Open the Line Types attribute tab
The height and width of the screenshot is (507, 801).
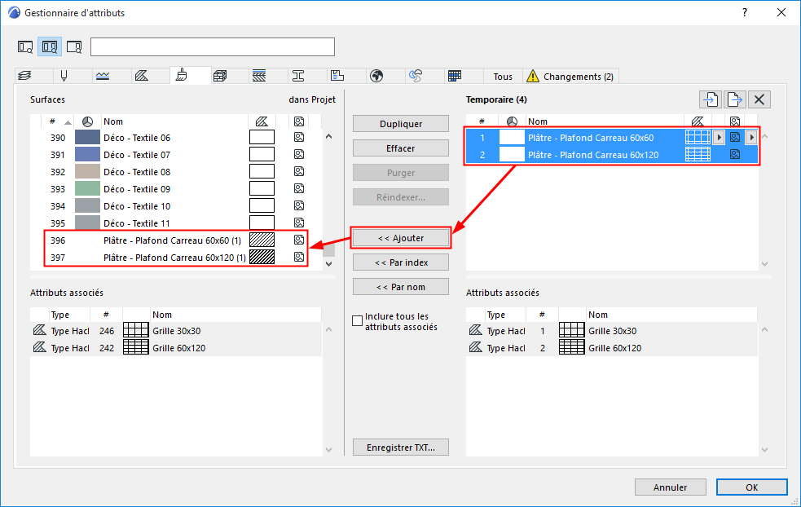click(103, 76)
